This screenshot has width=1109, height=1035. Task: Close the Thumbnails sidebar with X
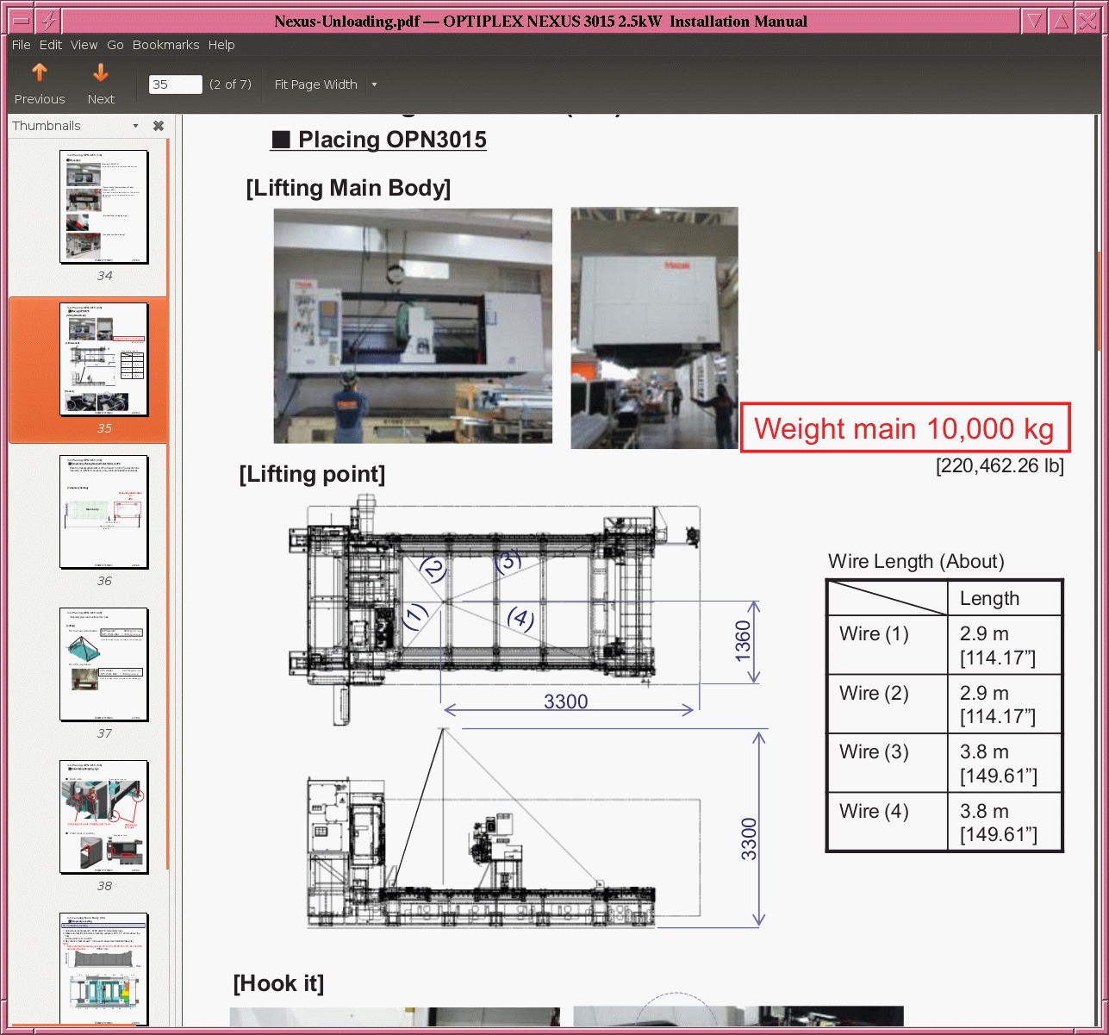(x=159, y=126)
